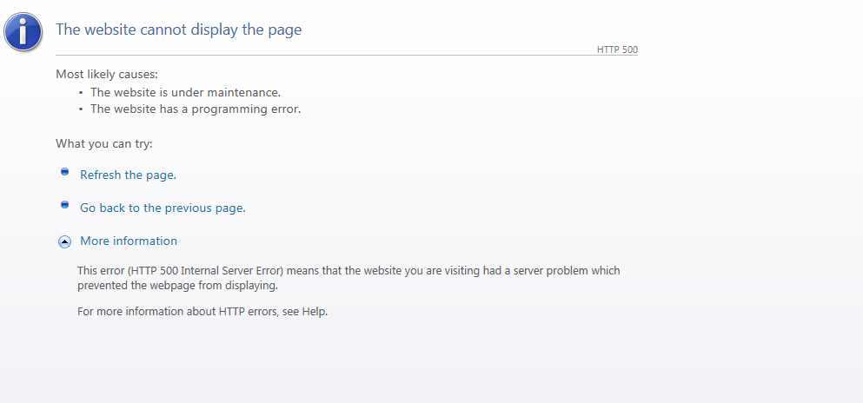Viewport: 863px width, 403px height.
Task: Click 'prevented the webpage from displaying' text
Action: coord(177,285)
